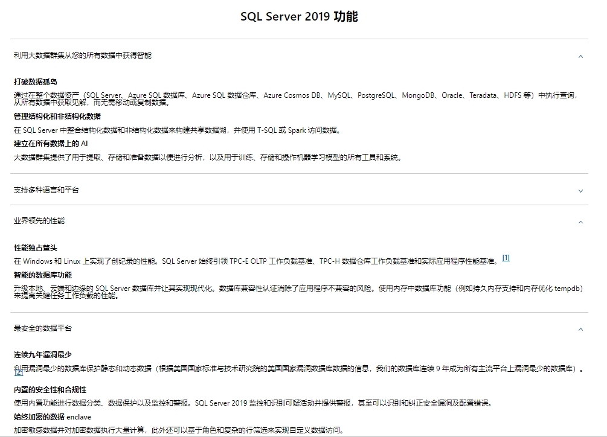Collapse the 业界领先的性能 section title
The image size is (607, 437).
click(39, 221)
